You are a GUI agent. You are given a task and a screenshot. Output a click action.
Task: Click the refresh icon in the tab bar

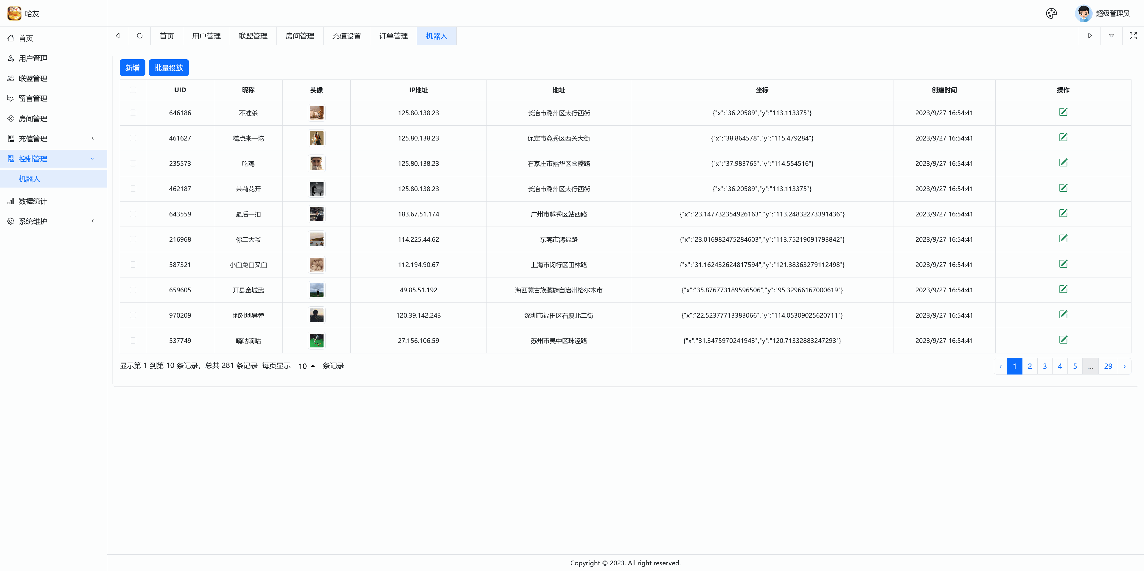click(x=139, y=35)
